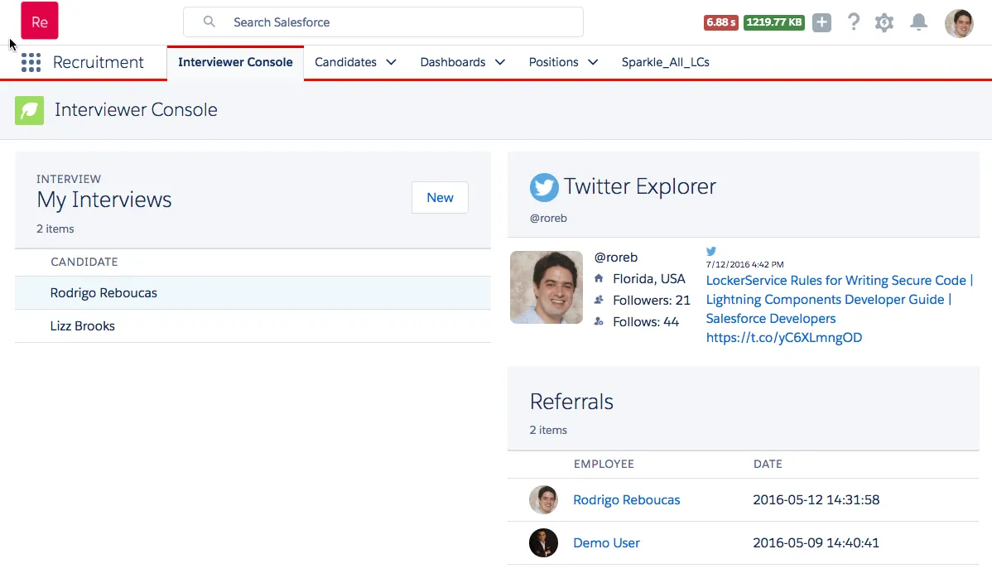Open the LockerService Rules tweet link

(840, 309)
